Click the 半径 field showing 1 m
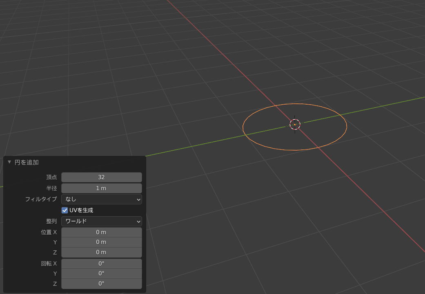This screenshot has height=294, width=425. tap(102, 189)
